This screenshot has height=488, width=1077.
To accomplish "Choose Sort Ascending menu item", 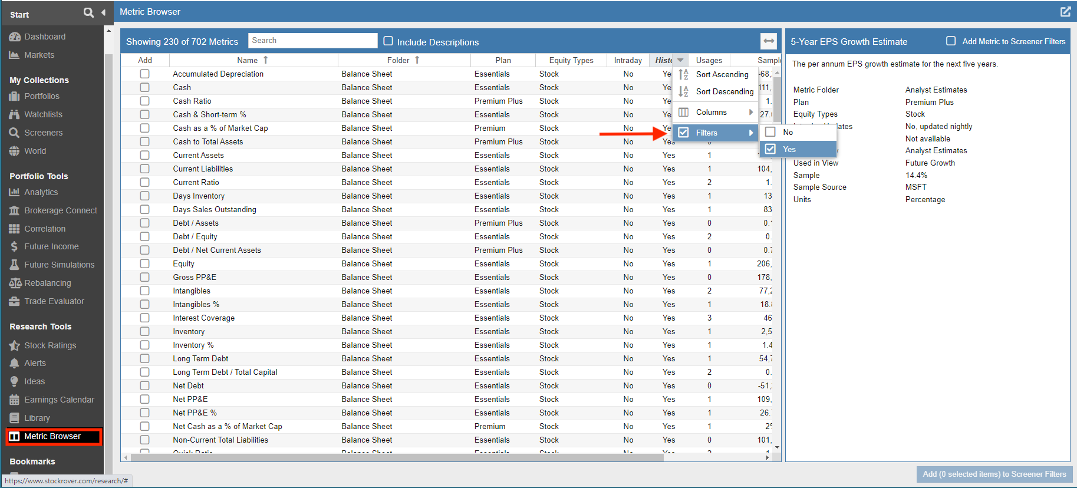I will [716, 74].
